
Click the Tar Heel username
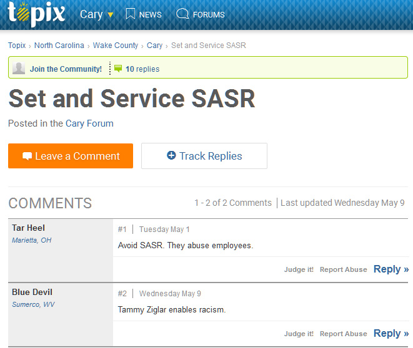(29, 228)
